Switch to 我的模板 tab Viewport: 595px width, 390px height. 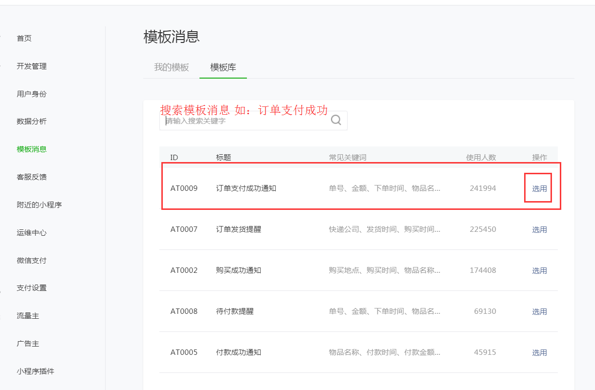point(172,67)
